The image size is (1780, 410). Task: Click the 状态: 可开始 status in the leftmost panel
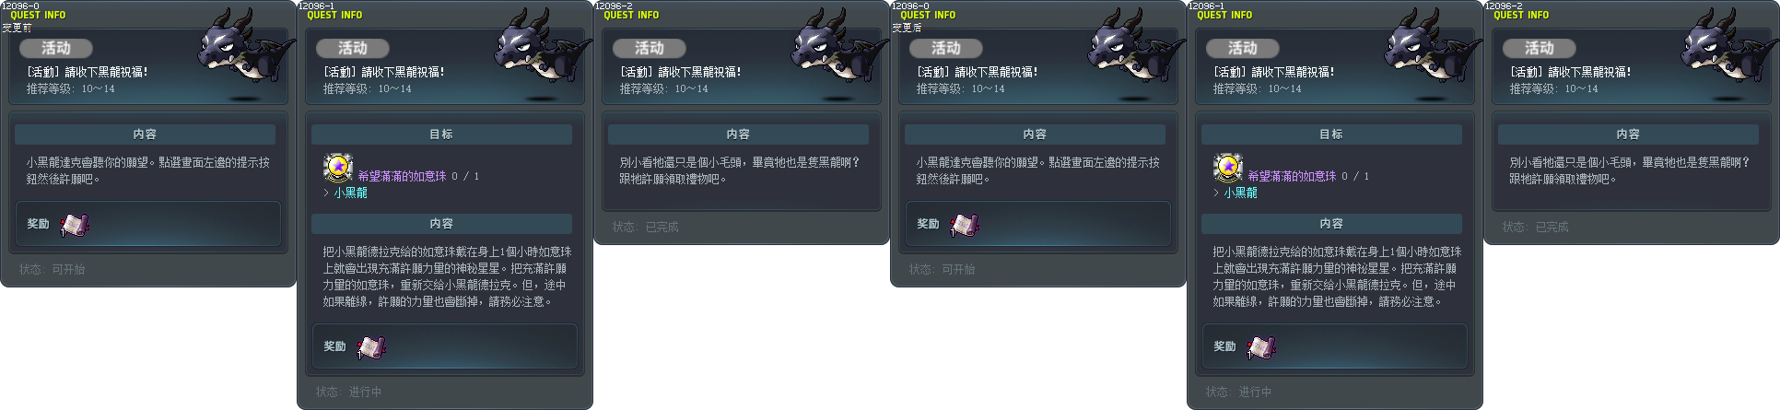(x=52, y=269)
